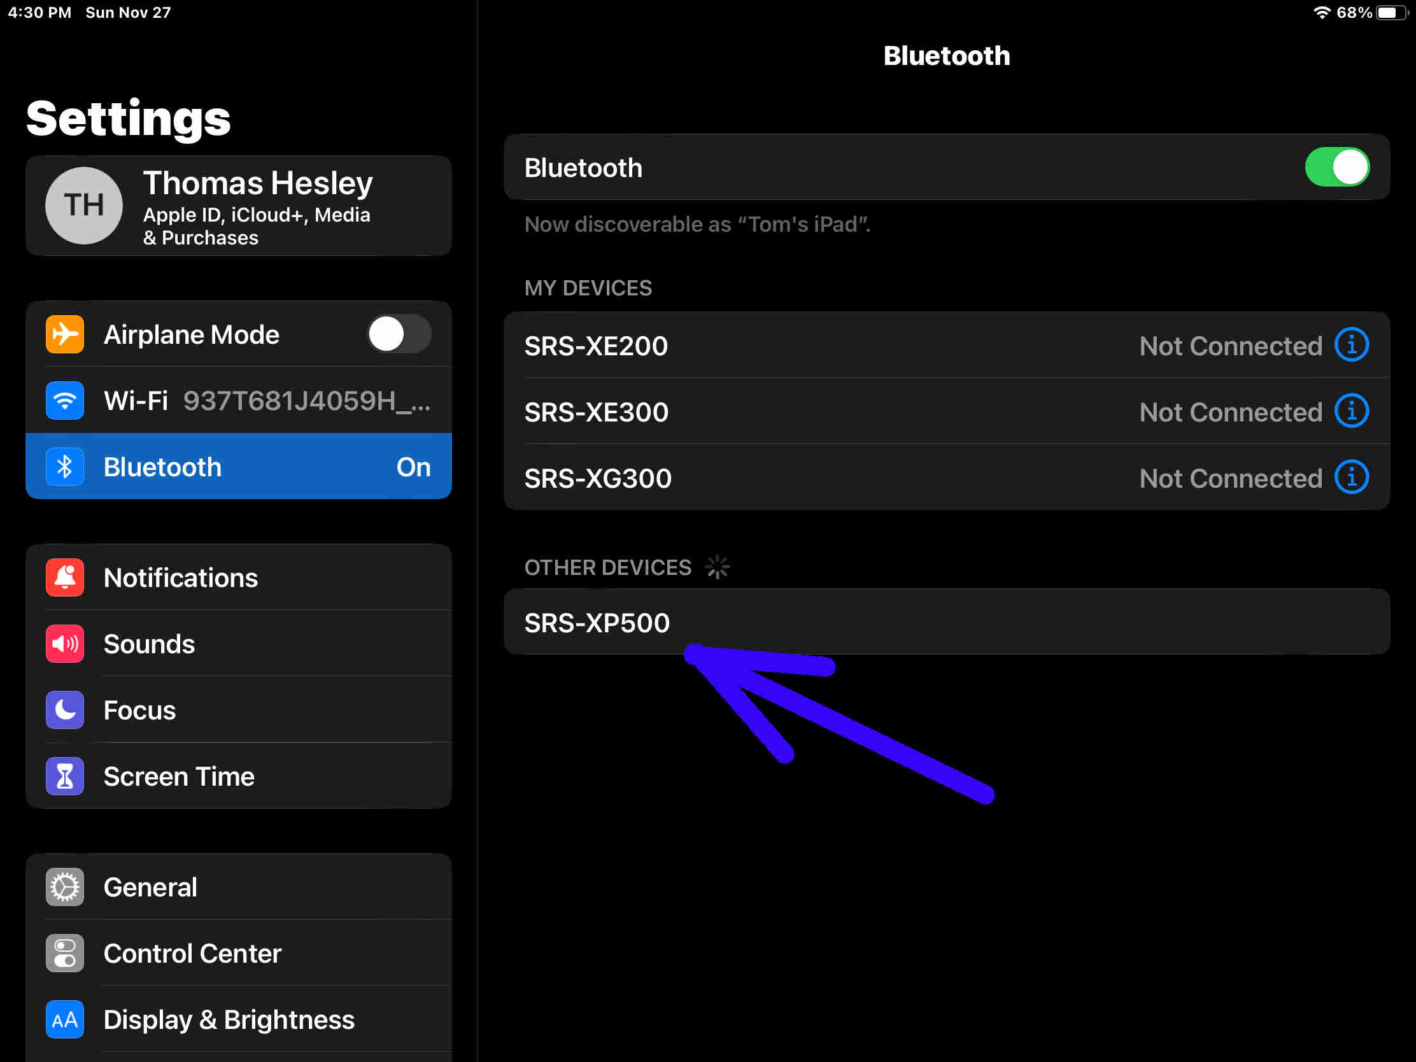Tap the 4:30 PM clock
This screenshot has height=1062, width=1416.
click(39, 12)
